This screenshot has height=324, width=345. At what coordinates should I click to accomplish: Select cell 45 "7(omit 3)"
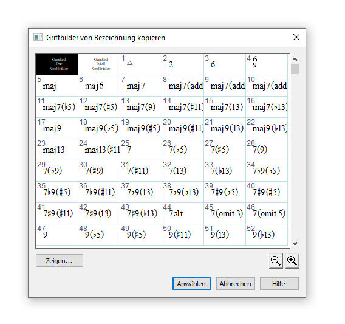(225, 213)
